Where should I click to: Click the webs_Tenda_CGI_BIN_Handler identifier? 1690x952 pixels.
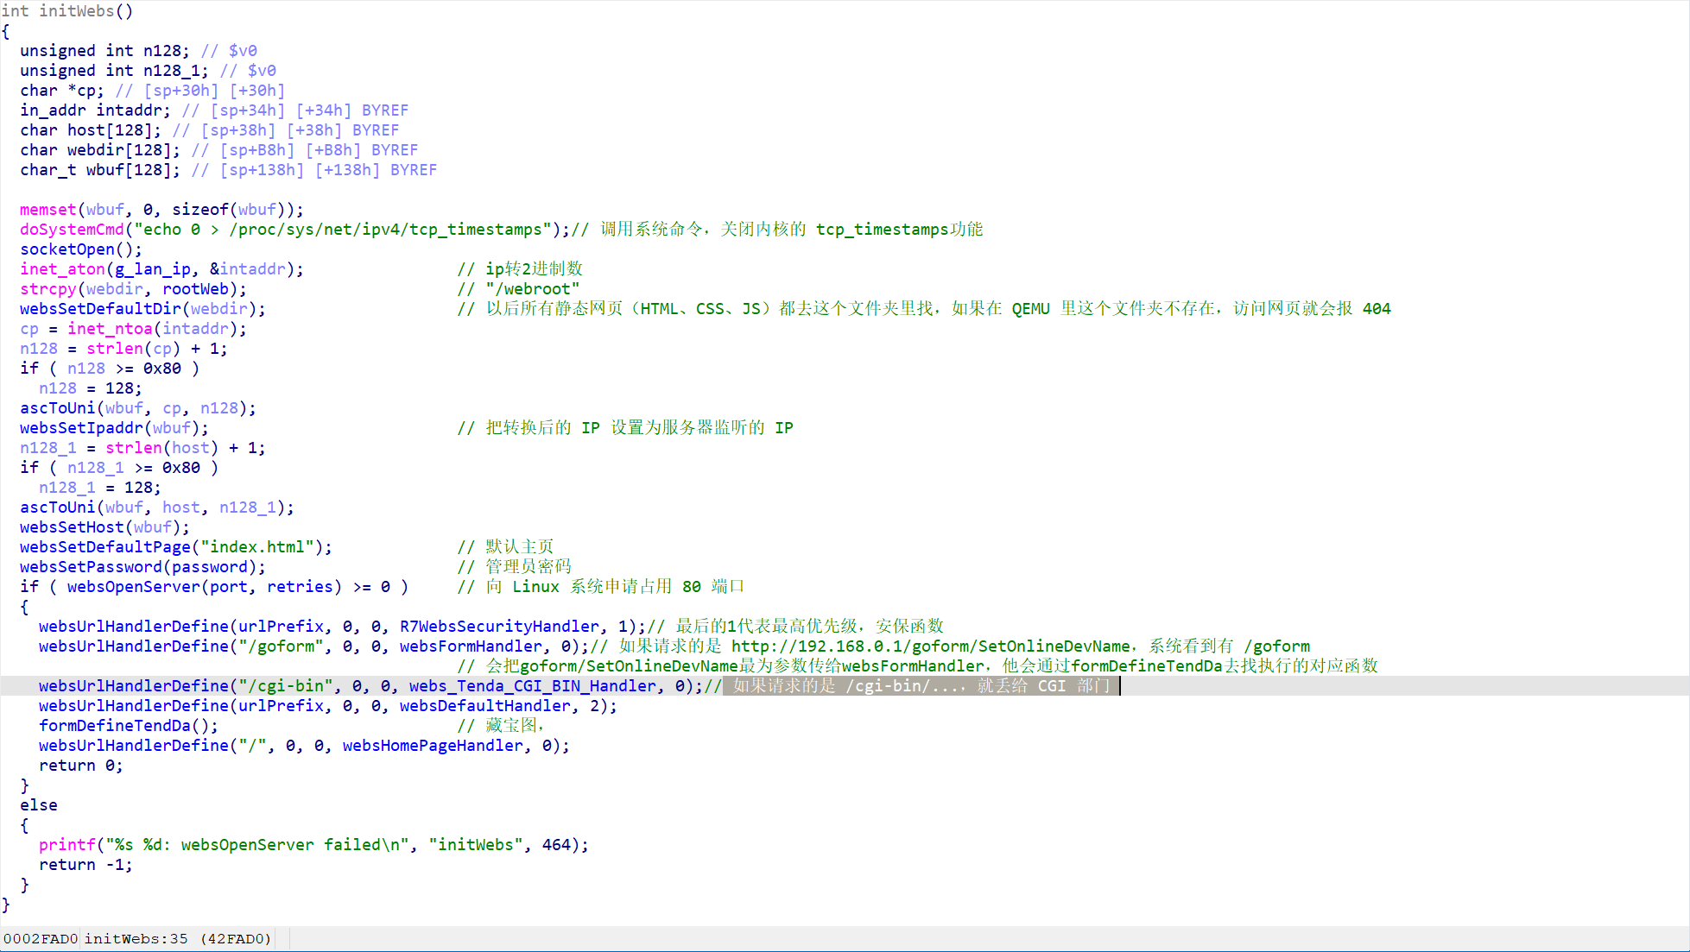click(531, 685)
